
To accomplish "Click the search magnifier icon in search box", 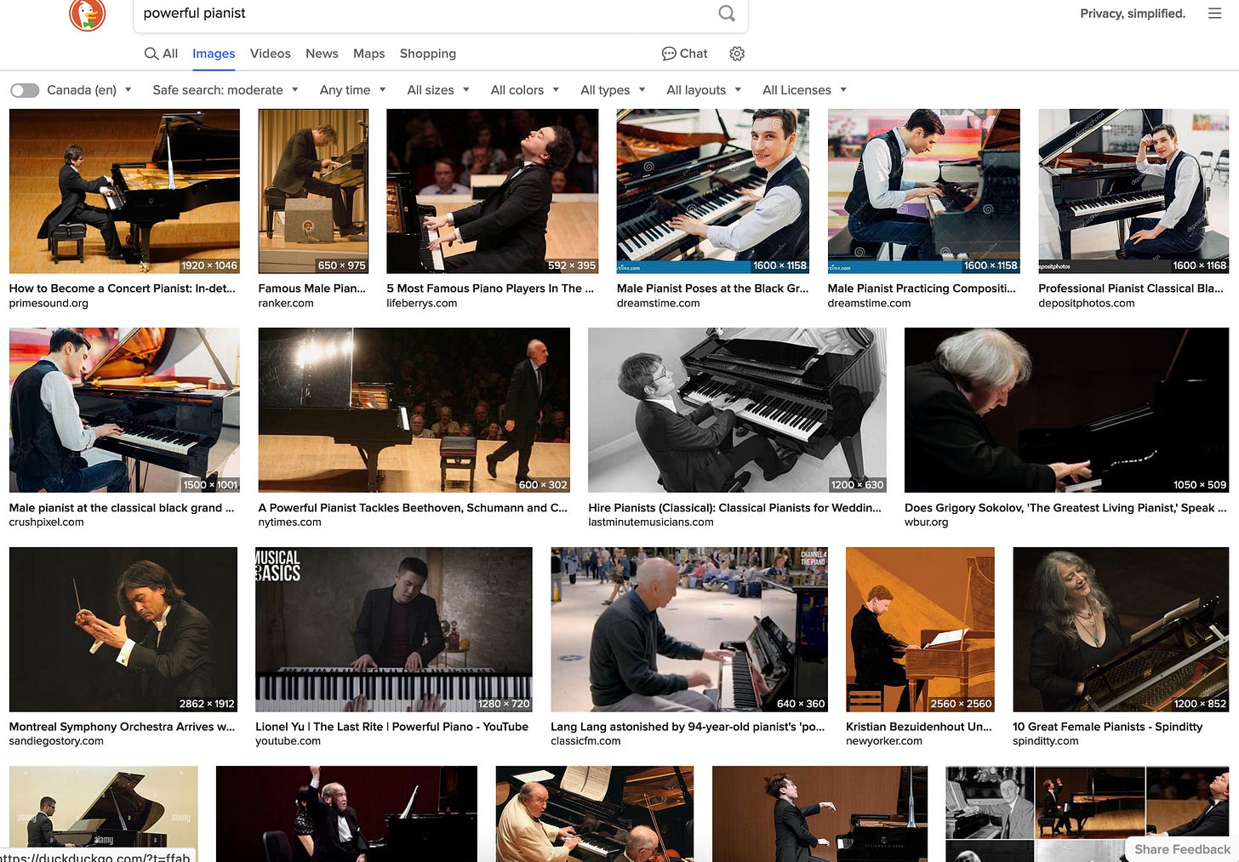I will click(727, 14).
